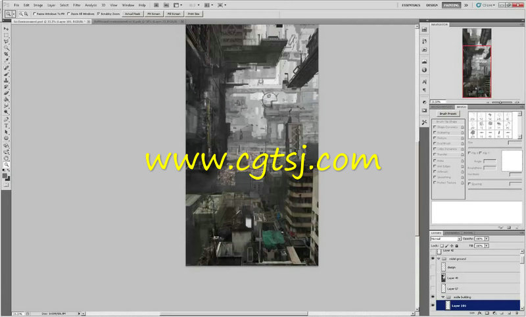Click the zoom out magnifier icon

point(26,14)
